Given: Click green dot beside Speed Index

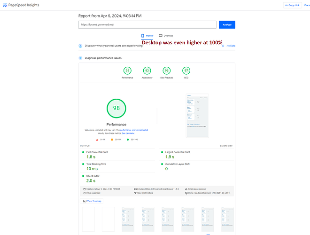Looking at the screenshot, I should (x=83, y=176).
